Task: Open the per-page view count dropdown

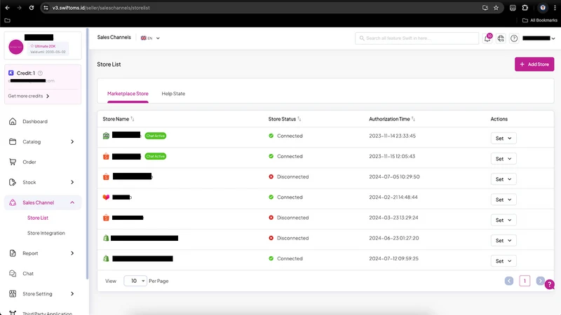Action: point(135,281)
